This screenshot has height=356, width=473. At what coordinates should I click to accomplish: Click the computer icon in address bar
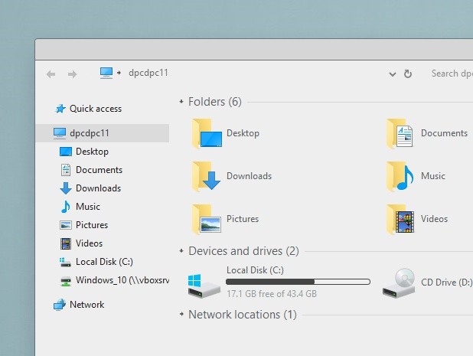coord(106,73)
